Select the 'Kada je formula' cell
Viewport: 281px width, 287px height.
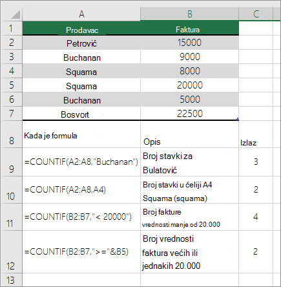coord(81,134)
